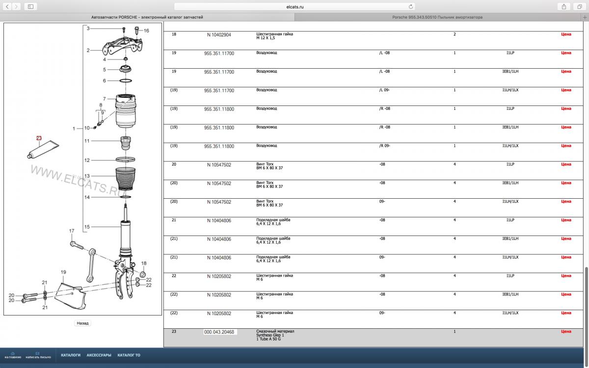This screenshot has height=368, width=589.
Task: Reload the page with the refresh icon
Action: click(411, 7)
